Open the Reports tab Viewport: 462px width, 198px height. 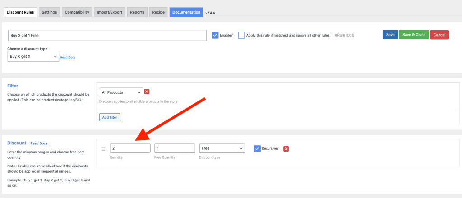pos(137,12)
